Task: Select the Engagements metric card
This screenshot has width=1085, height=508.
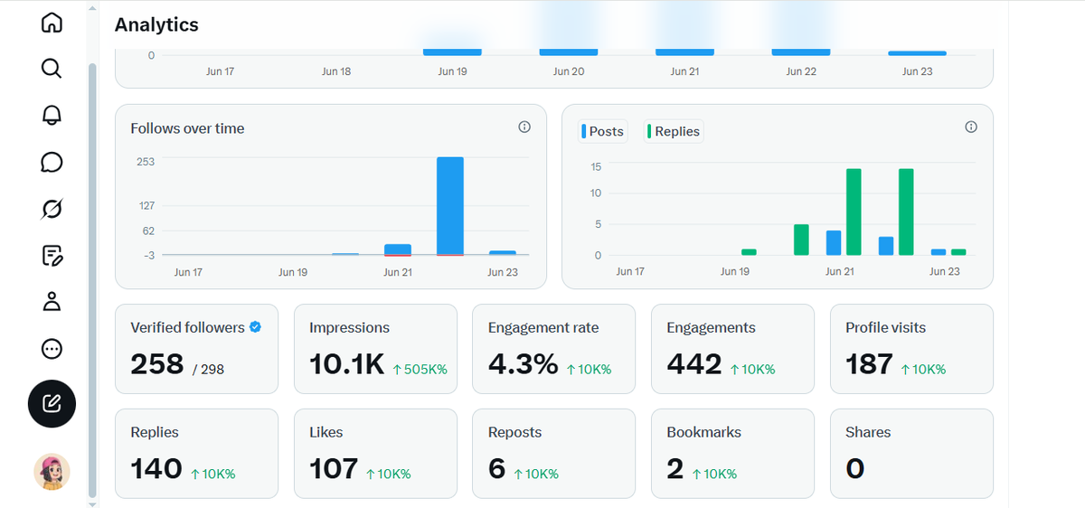Action: click(x=733, y=349)
